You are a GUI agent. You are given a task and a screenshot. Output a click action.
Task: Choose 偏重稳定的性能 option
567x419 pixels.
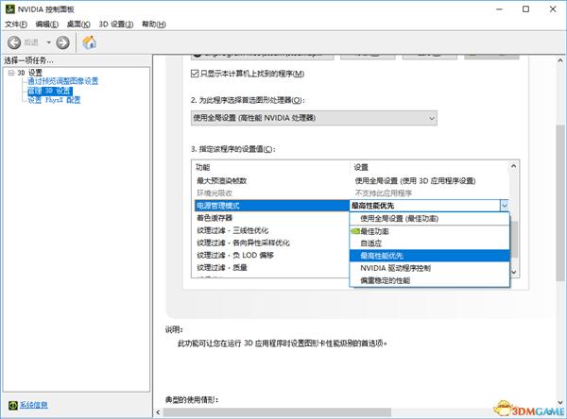pos(430,280)
